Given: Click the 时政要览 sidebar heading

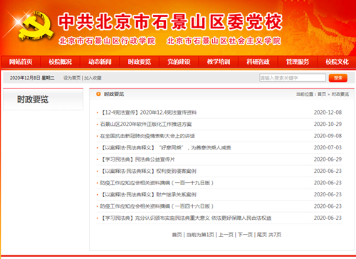Looking at the screenshot, I should point(33,100).
